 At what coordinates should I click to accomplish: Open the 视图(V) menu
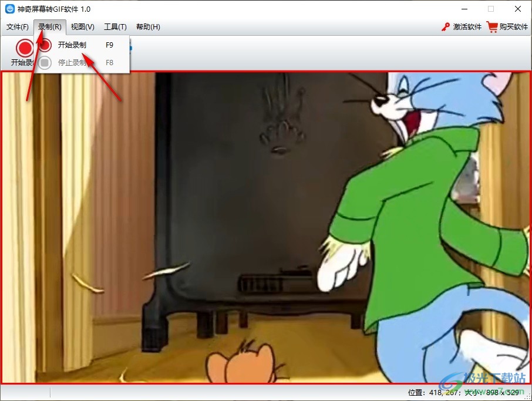pos(82,27)
